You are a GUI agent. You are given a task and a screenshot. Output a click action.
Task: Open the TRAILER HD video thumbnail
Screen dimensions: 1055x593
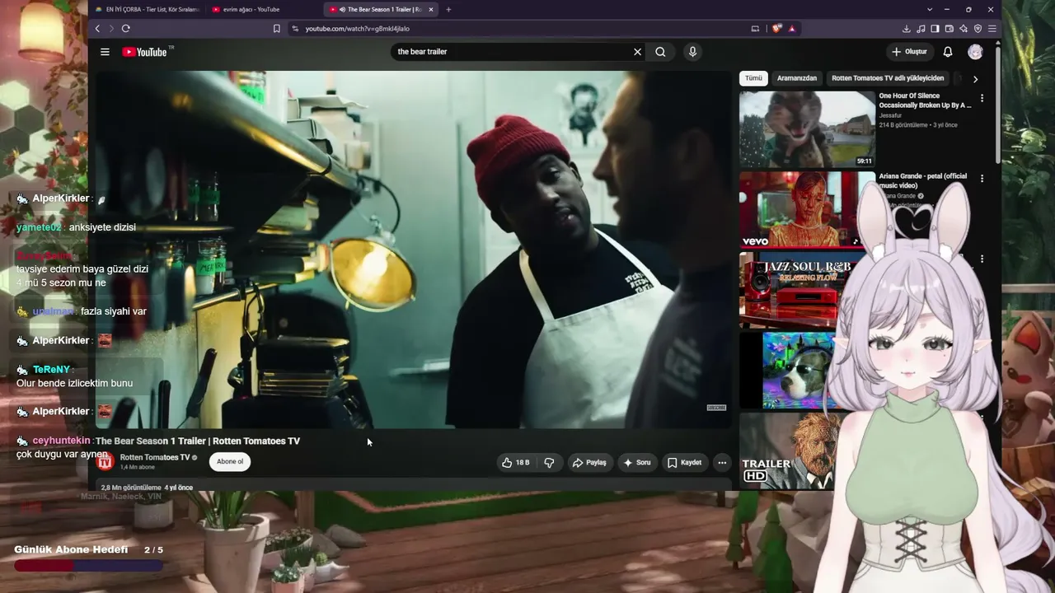(x=790, y=451)
